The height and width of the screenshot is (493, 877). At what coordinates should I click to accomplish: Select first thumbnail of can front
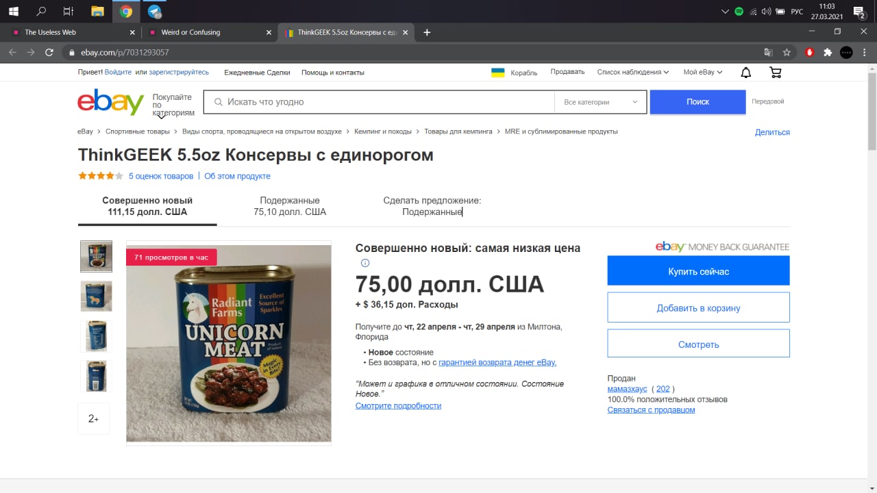(x=97, y=257)
